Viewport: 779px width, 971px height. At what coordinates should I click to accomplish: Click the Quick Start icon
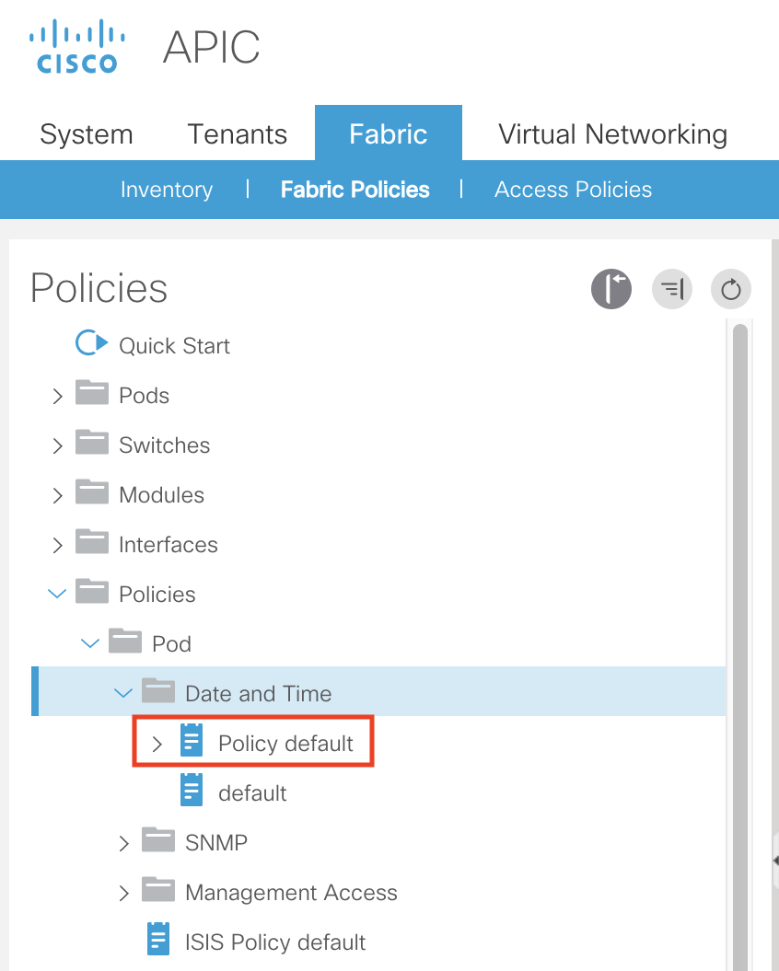91,344
